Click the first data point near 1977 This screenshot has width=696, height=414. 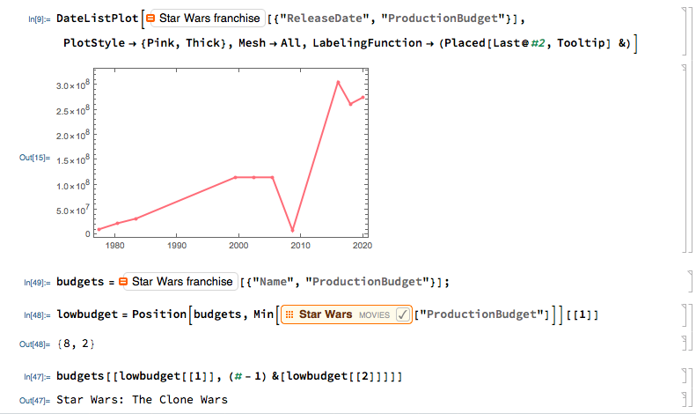99,229
